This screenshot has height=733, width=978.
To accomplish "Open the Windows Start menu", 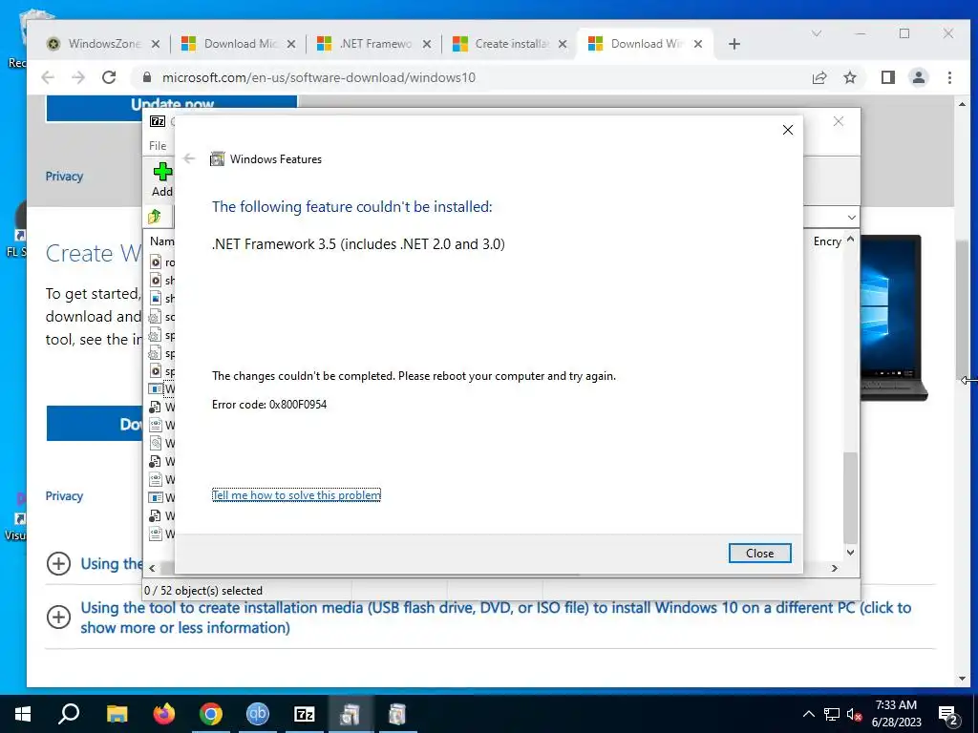I will pos(23,714).
